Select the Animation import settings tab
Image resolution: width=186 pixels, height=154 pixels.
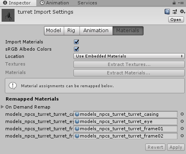(x=96, y=31)
